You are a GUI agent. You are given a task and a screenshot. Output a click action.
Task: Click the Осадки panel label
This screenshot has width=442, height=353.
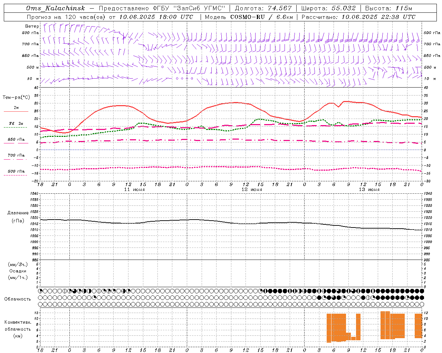pos(18,271)
